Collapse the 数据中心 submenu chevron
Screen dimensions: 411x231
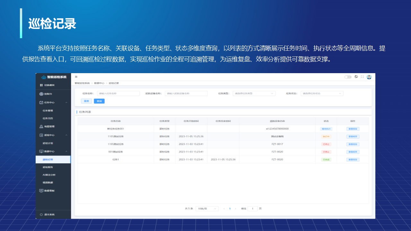click(x=66, y=151)
